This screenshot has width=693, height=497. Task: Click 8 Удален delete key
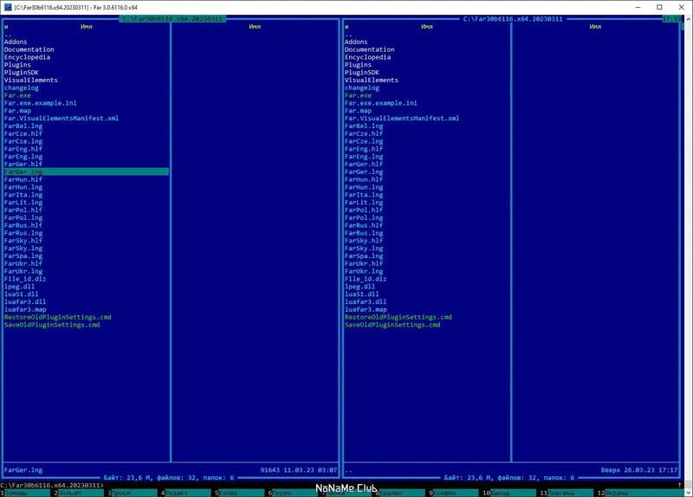400,493
